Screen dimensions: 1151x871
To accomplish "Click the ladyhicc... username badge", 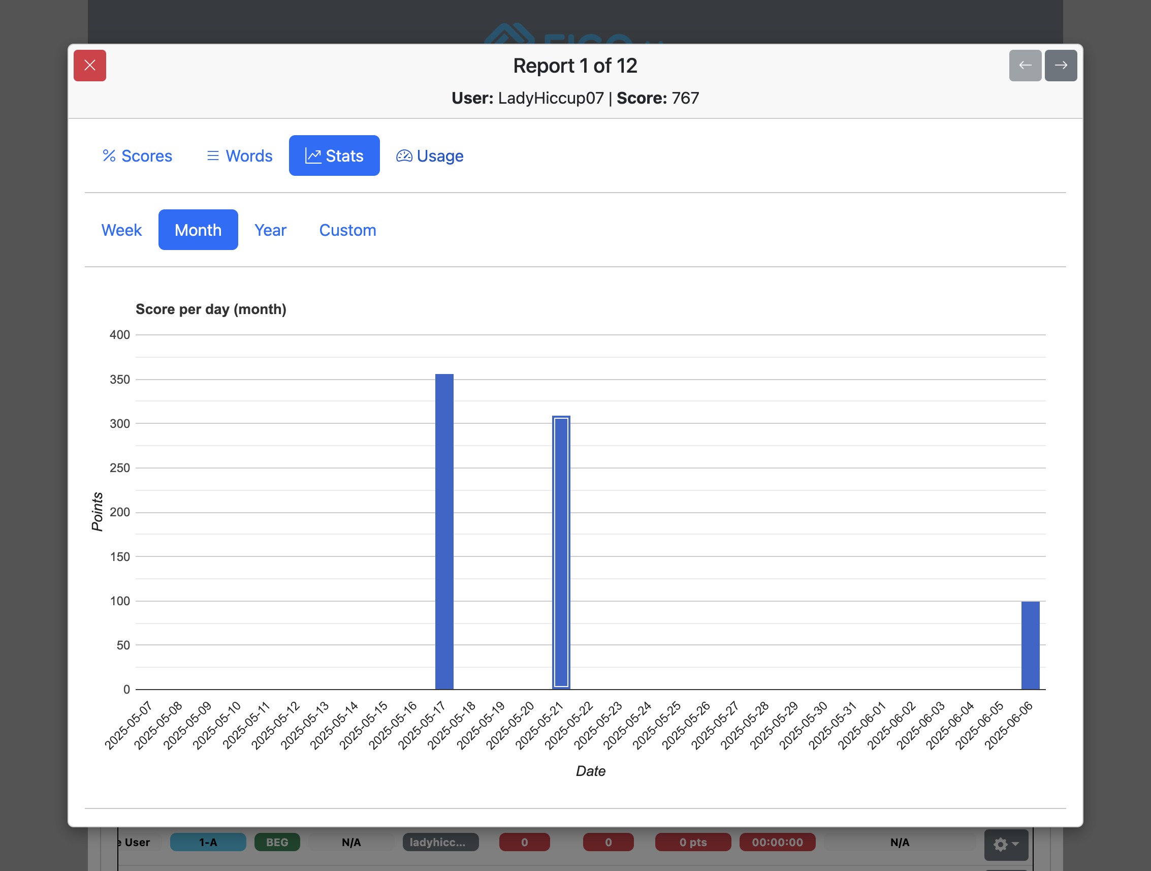I will pyautogui.click(x=441, y=843).
